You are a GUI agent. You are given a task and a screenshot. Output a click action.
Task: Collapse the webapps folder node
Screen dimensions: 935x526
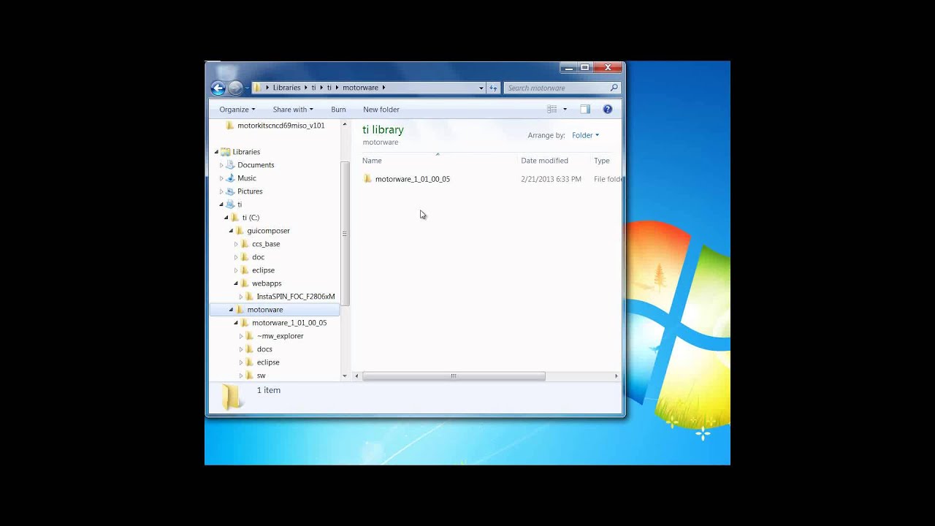[236, 283]
